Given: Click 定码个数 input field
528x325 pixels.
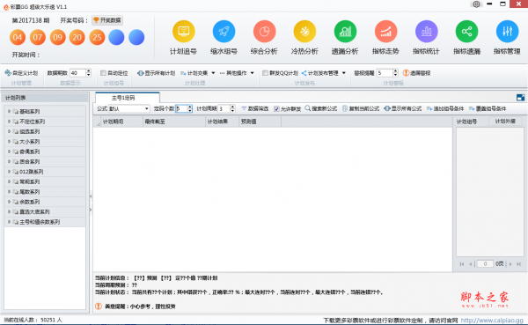Looking at the screenshot, I should (181, 108).
